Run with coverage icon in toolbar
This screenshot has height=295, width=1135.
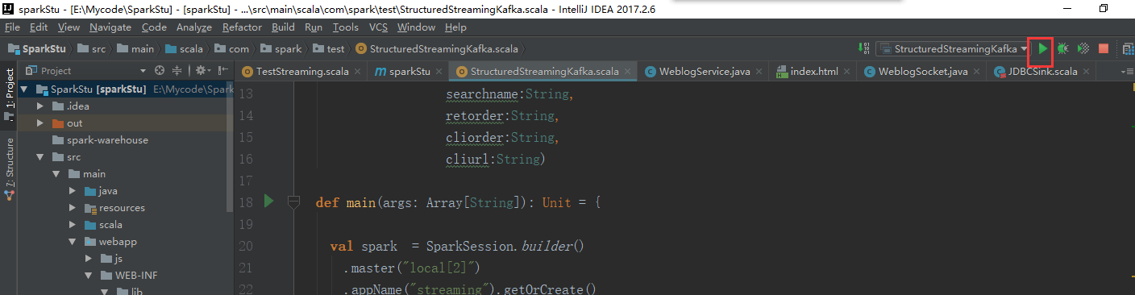click(1083, 49)
